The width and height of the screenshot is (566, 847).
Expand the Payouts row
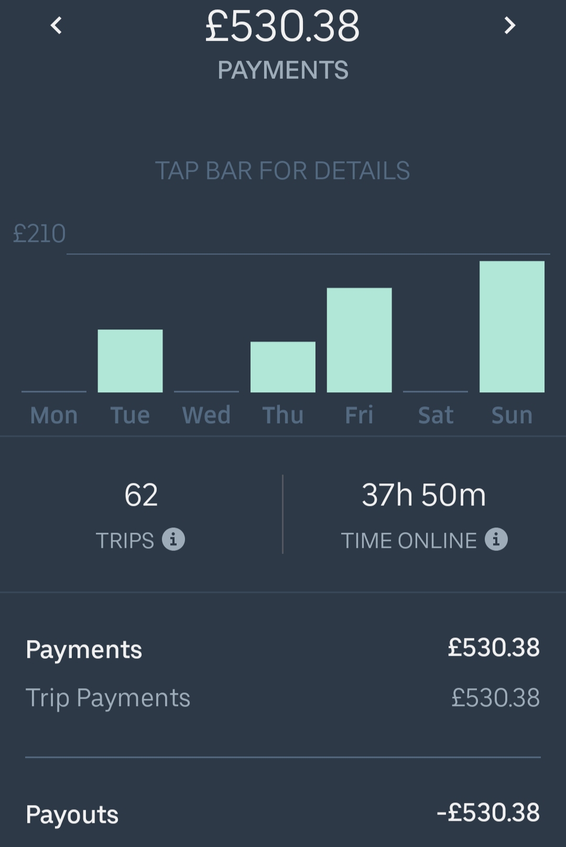click(x=283, y=813)
